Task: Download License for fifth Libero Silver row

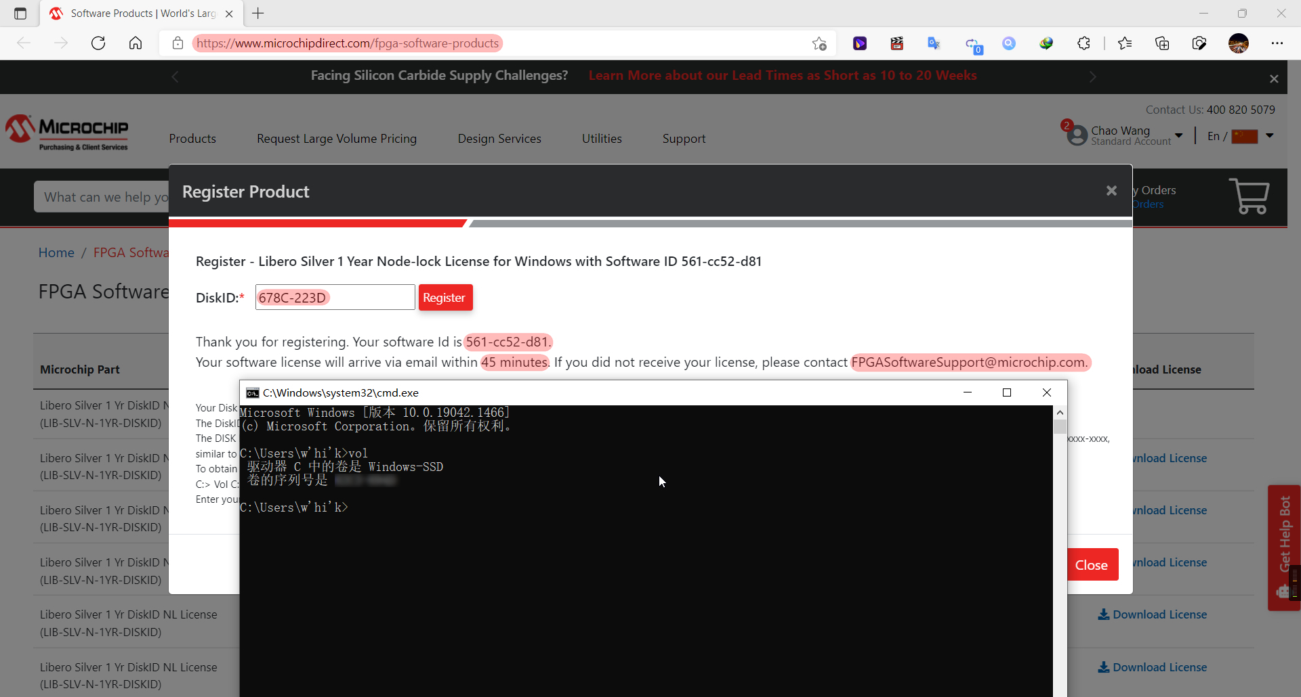Action: coord(1153,614)
